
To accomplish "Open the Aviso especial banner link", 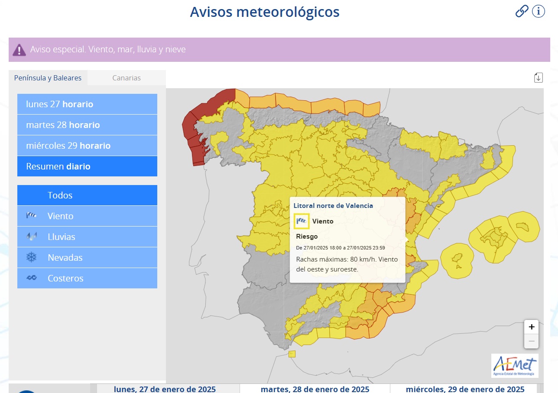I will pos(108,50).
